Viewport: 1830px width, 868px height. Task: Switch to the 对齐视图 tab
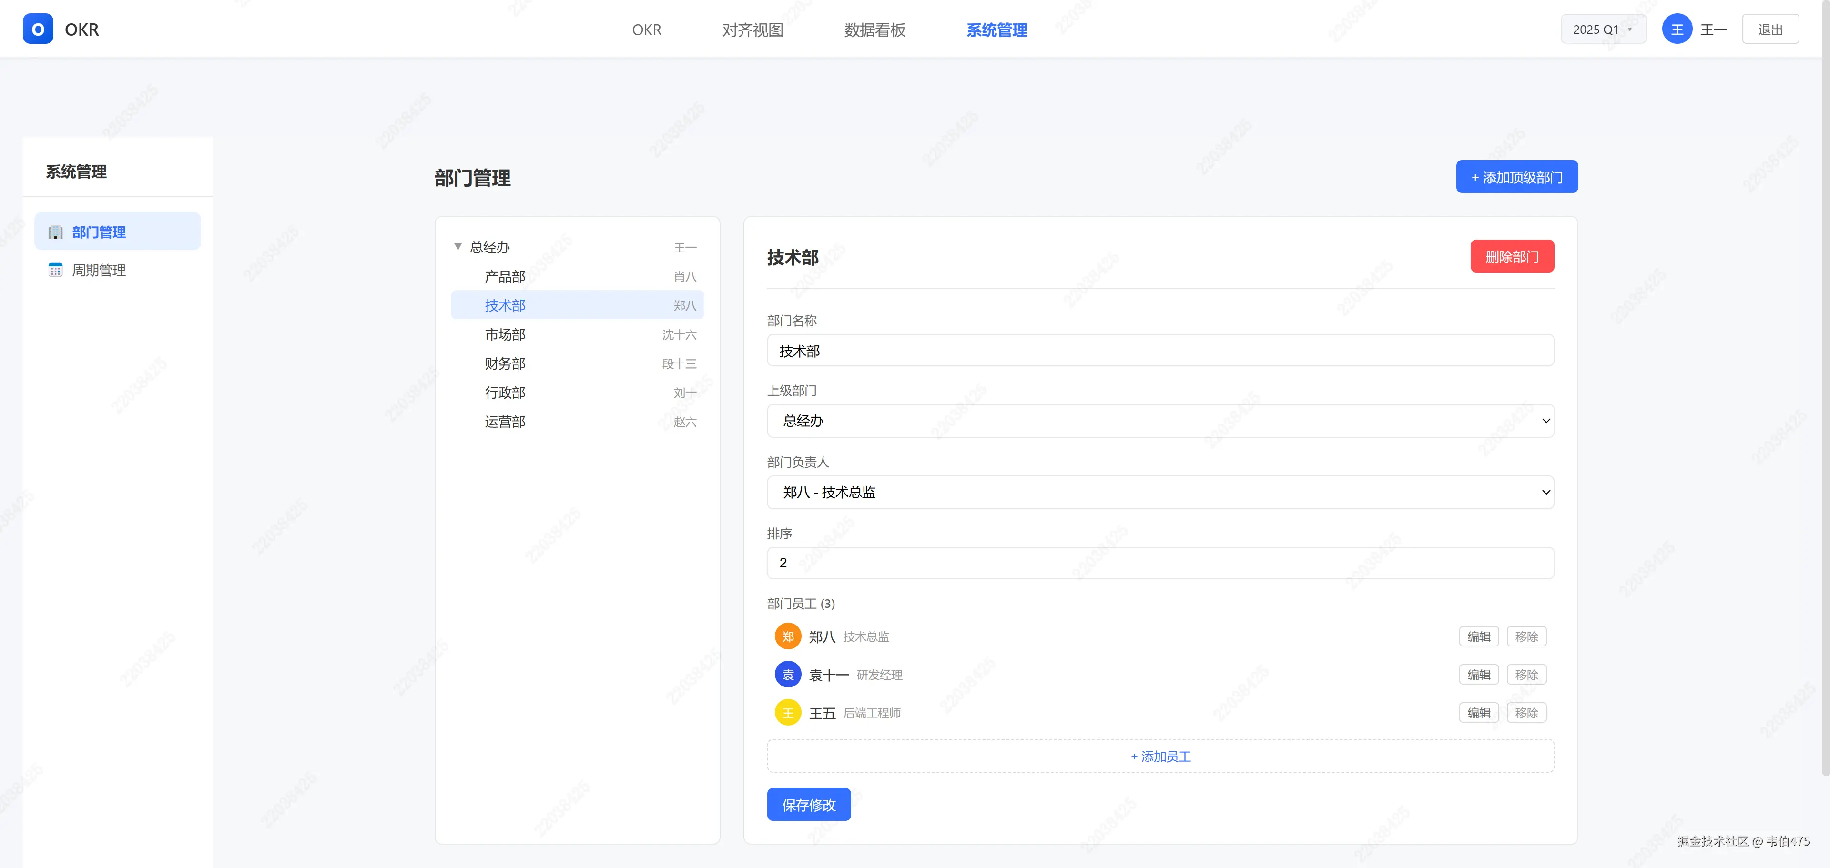pyautogui.click(x=752, y=30)
